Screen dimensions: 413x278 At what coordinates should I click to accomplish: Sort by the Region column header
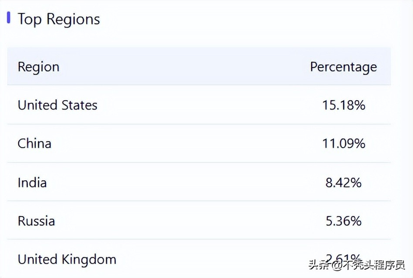(x=38, y=67)
